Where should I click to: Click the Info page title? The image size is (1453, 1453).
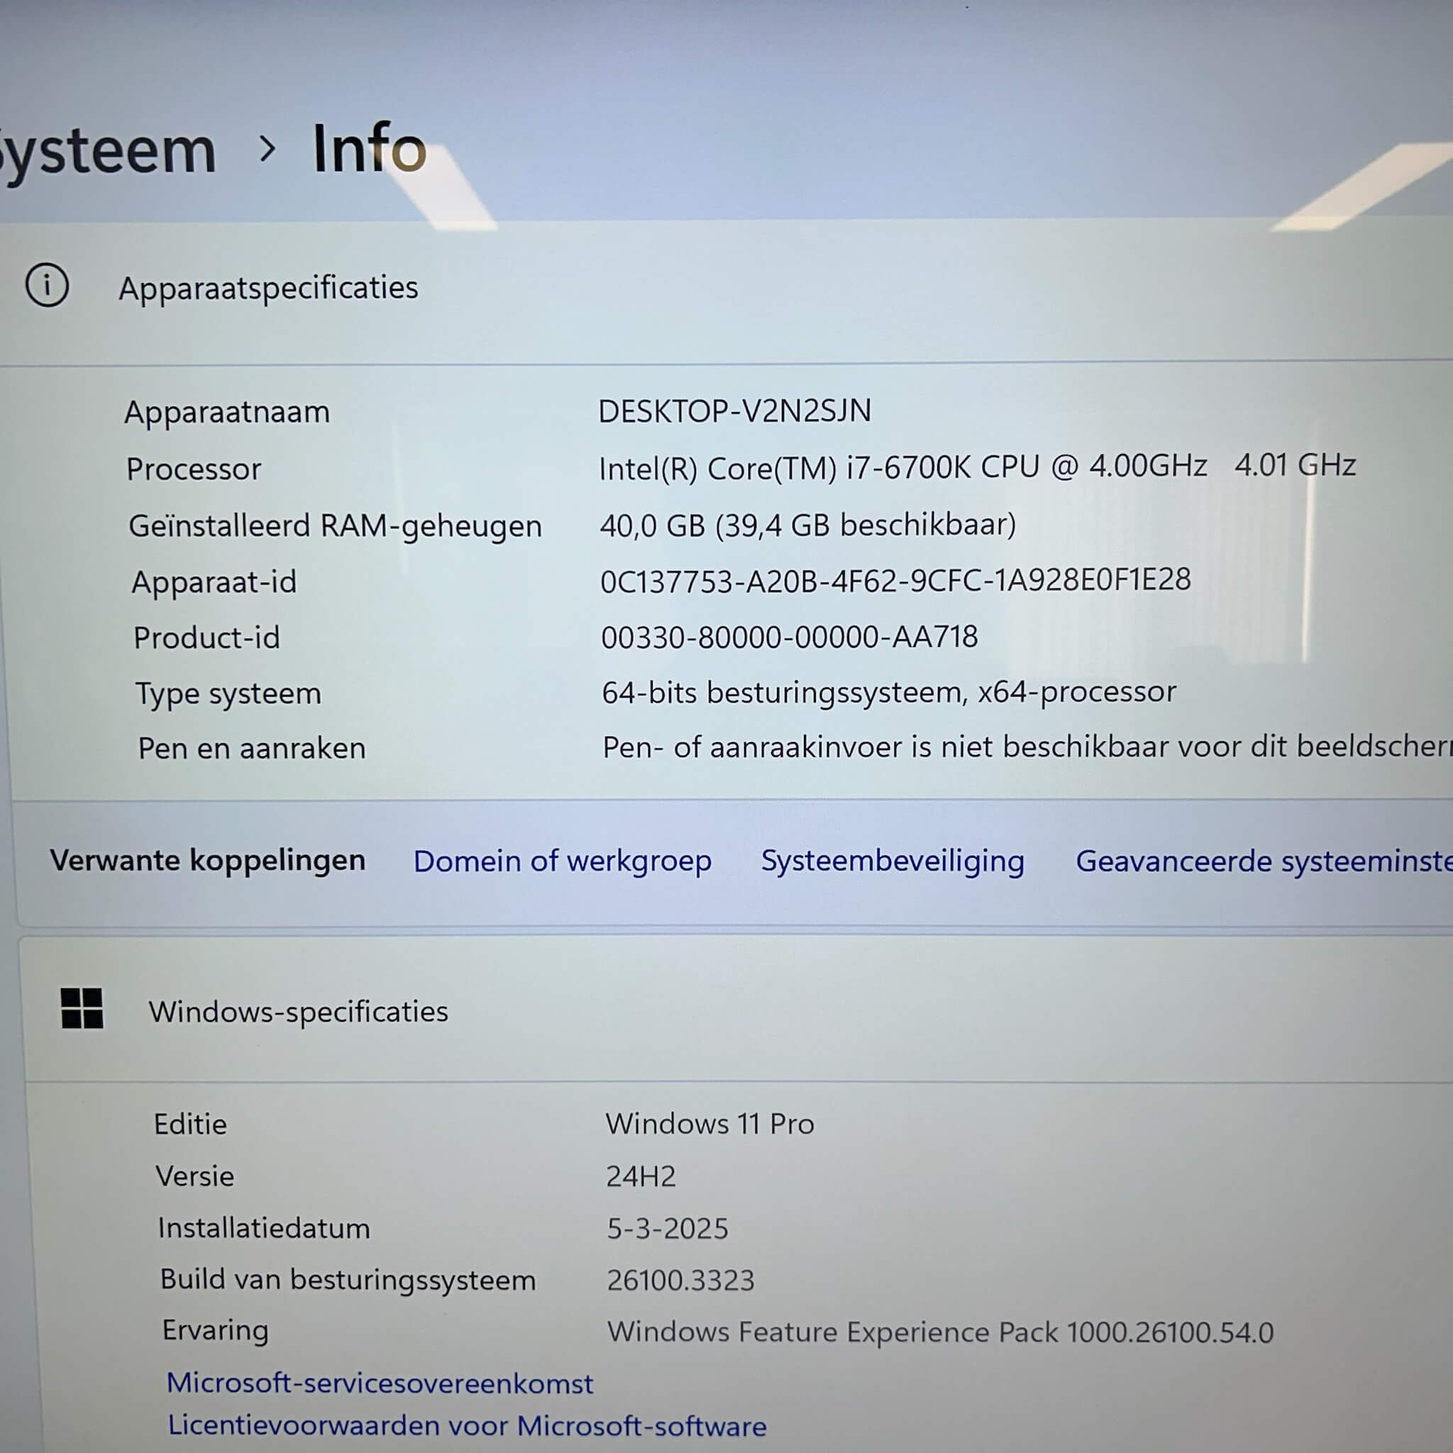(x=369, y=149)
